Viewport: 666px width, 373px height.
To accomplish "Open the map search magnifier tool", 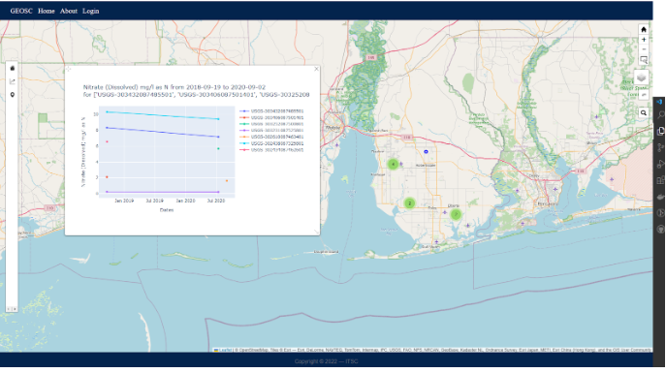I will click(644, 113).
